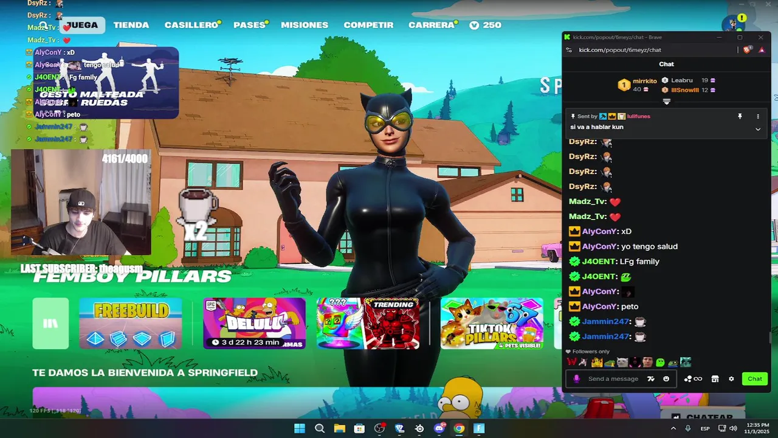Expand pinned message with chevron down
This screenshot has height=438, width=778.
point(758,129)
